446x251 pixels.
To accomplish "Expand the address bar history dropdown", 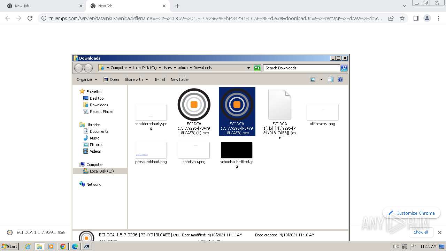I will tap(248, 68).
